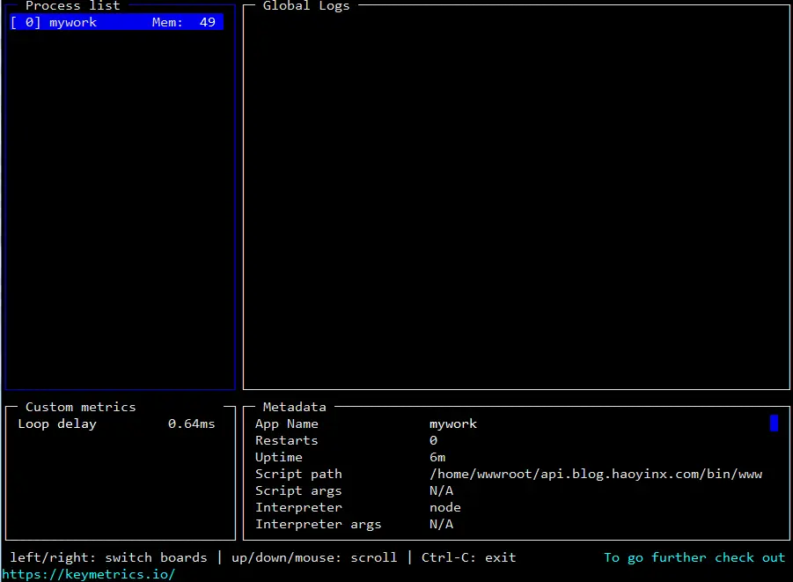Click the blue Metadata scrollbar indicator

pyautogui.click(x=774, y=424)
